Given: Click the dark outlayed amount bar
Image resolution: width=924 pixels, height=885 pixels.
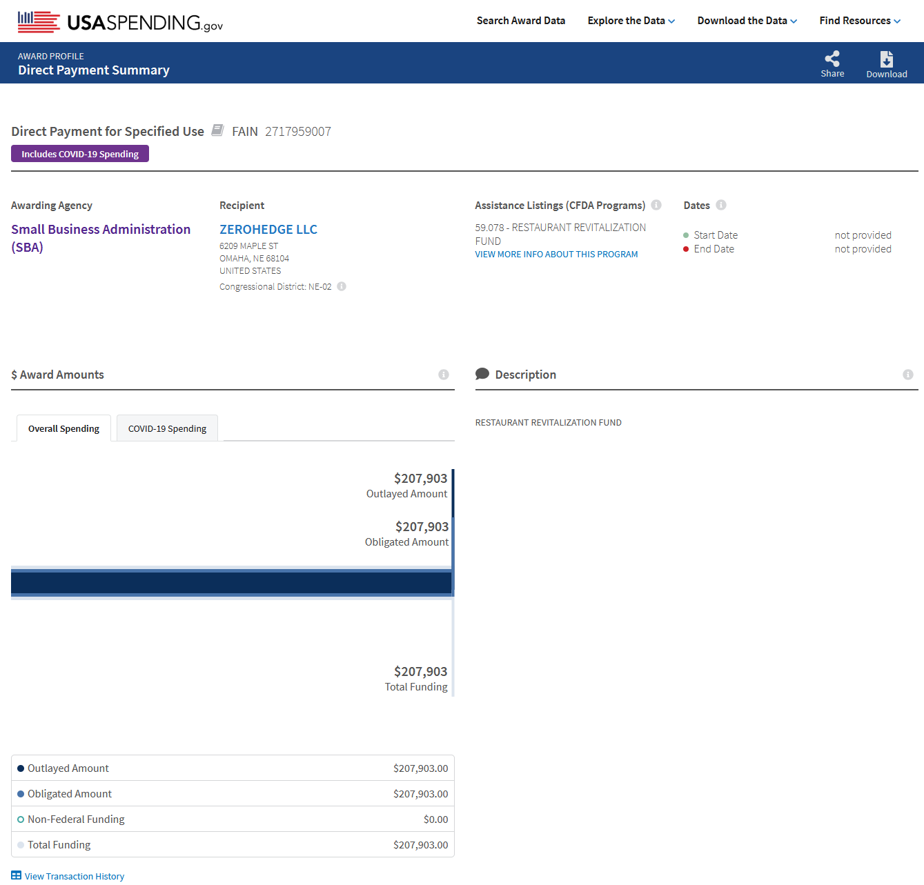Looking at the screenshot, I should 231,583.
